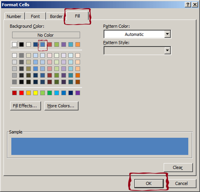Pick orange accent swatch in theme row
The height and width of the screenshot is (192, 200).
(78, 44)
